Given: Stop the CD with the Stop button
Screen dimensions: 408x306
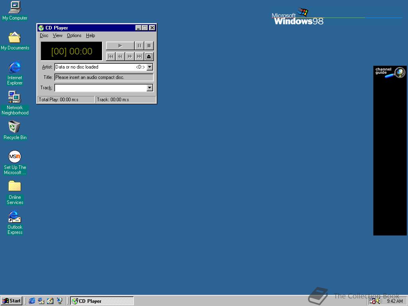Looking at the screenshot, I should tap(149, 46).
